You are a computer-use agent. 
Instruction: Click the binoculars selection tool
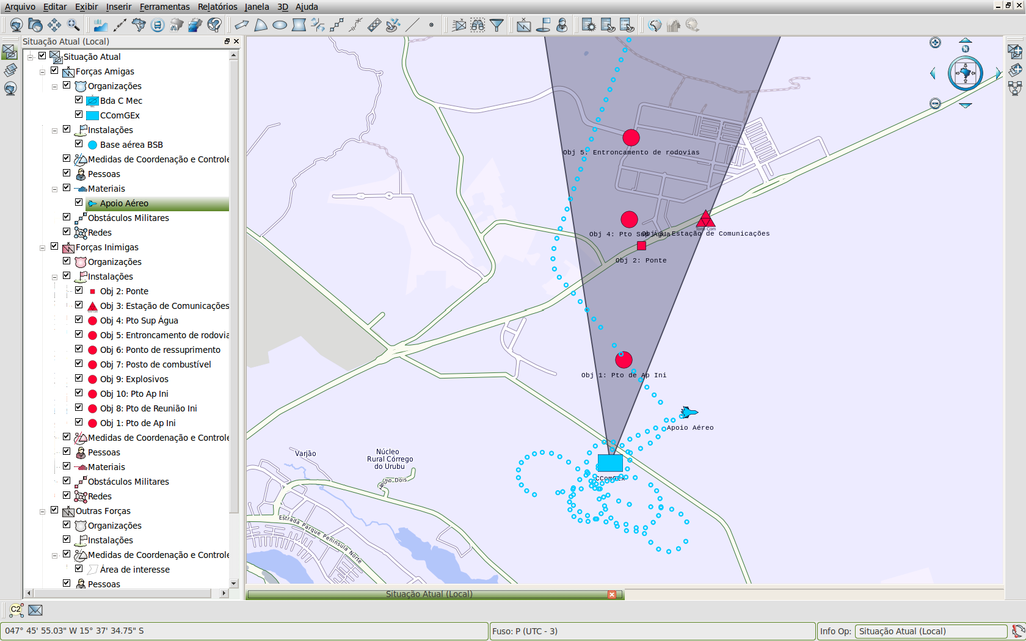pos(478,25)
